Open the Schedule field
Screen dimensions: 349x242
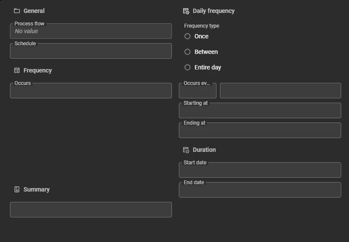coord(91,51)
